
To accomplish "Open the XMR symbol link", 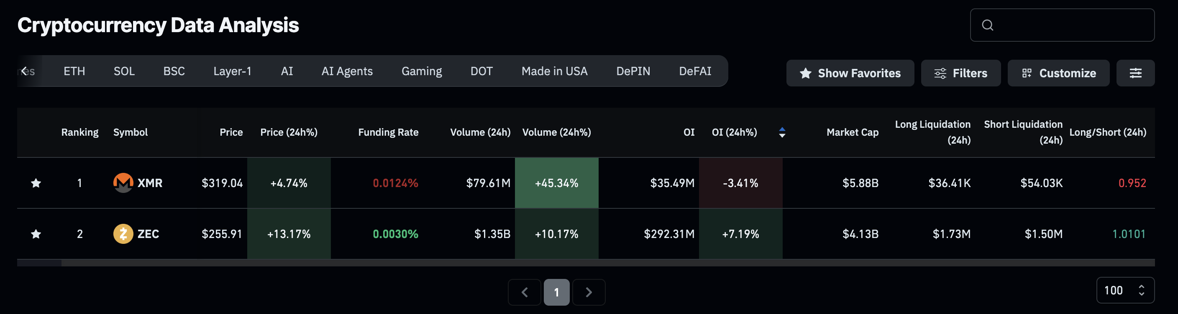I will [149, 183].
